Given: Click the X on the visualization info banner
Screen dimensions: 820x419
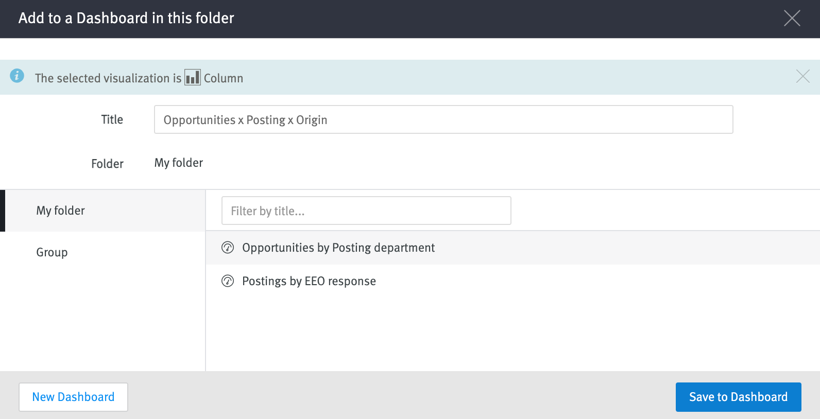Looking at the screenshot, I should [802, 76].
